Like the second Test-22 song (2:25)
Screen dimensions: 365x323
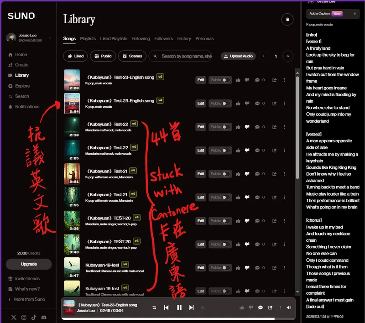(238, 151)
